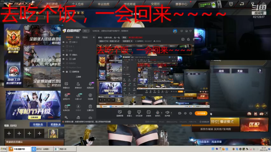Click 匹配 match button
The image size is (271, 152).
click(x=254, y=125)
